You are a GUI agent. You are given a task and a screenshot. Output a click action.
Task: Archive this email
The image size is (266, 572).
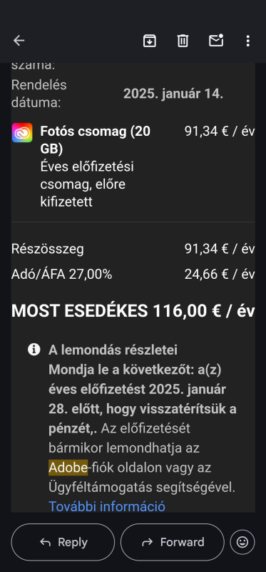point(150,41)
